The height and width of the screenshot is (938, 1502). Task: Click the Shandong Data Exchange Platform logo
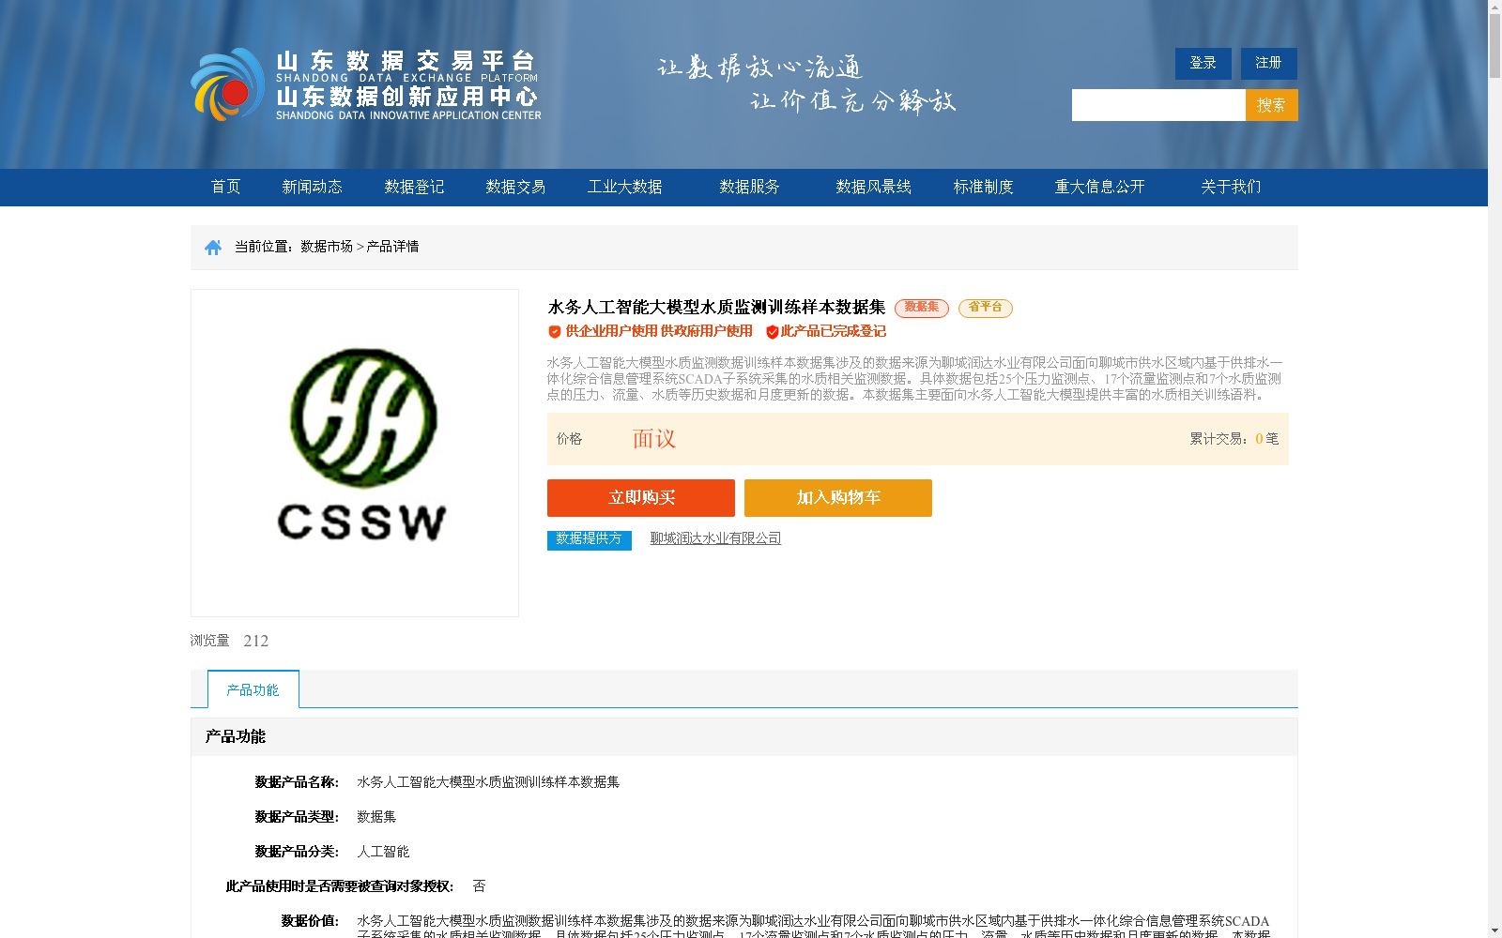(x=366, y=84)
